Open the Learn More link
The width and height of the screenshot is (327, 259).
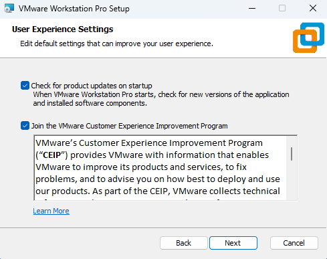tap(51, 211)
